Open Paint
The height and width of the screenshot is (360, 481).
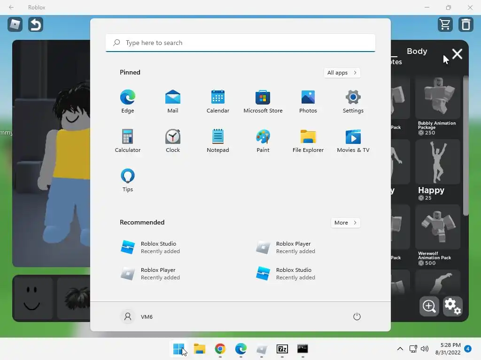pyautogui.click(x=263, y=141)
